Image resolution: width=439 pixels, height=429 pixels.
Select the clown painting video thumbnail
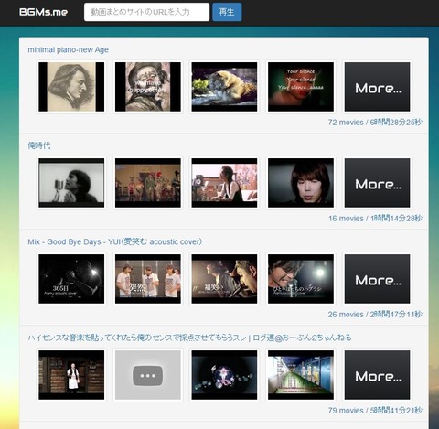click(148, 87)
